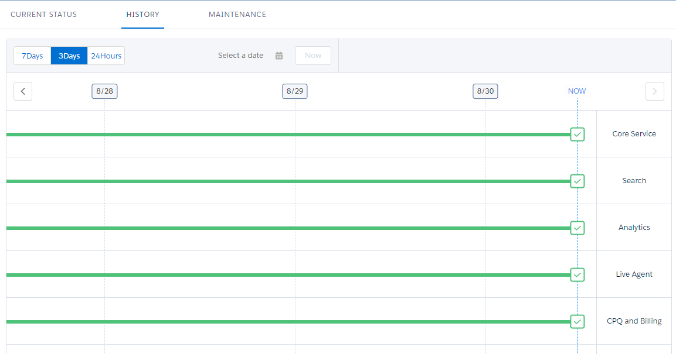
Task: Open the Current Status tab
Action: click(43, 14)
